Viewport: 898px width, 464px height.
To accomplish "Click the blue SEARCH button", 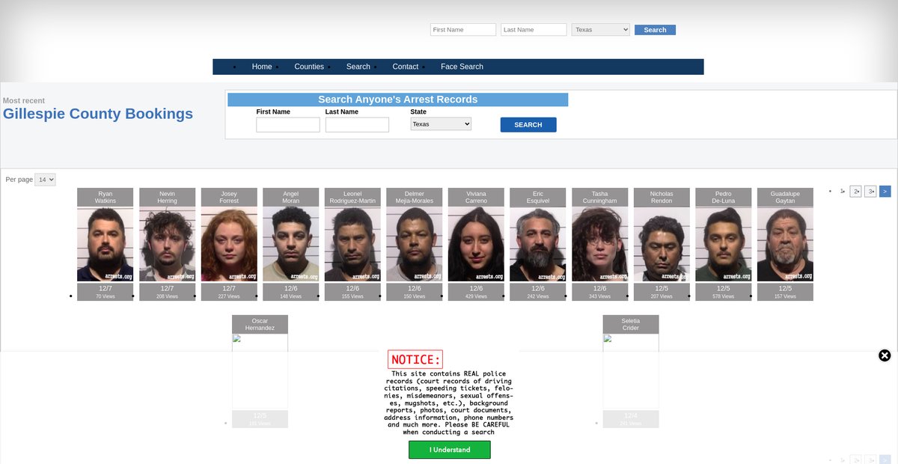I will tap(528, 125).
